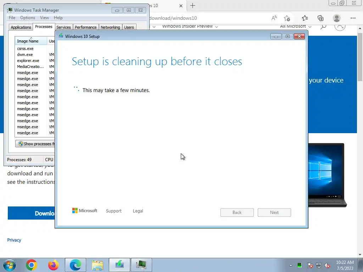The image size is (363, 272).
Task: Sort processes by Image Name column
Action: coord(31,41)
